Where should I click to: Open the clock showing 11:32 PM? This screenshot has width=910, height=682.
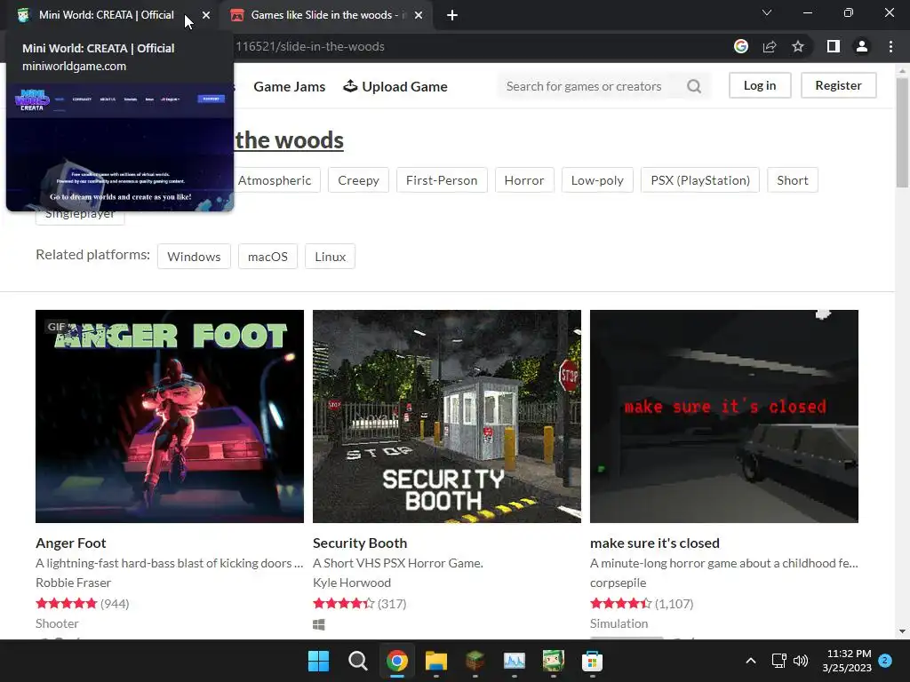click(847, 661)
